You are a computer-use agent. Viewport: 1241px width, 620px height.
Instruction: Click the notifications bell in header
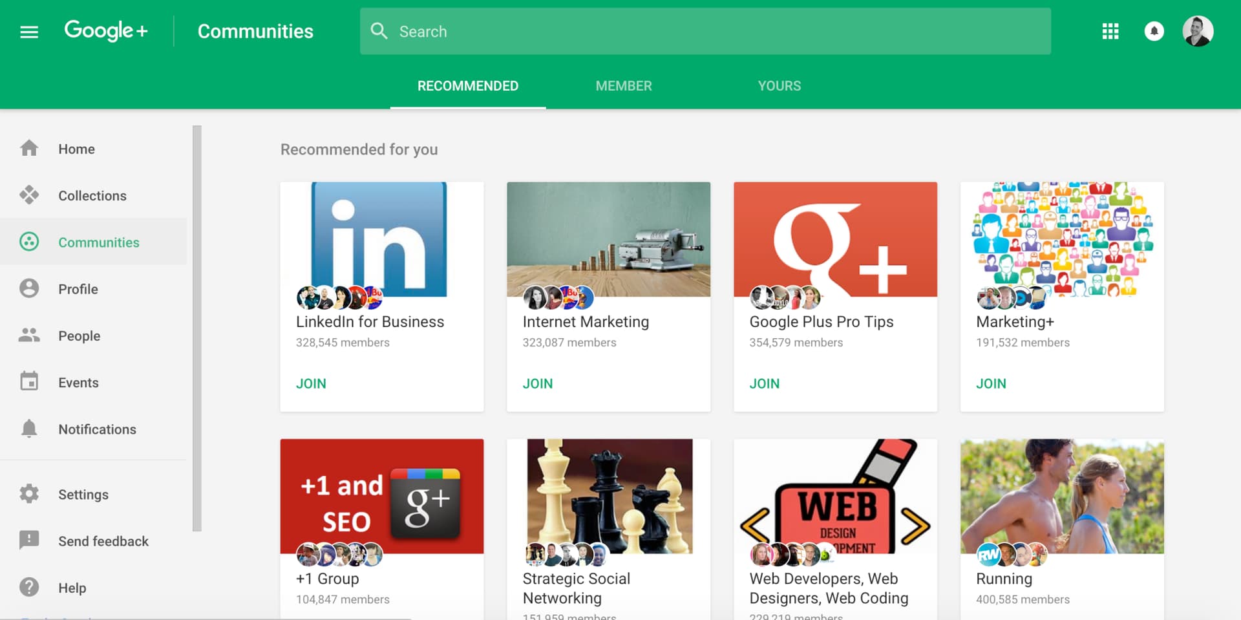pyautogui.click(x=1154, y=32)
